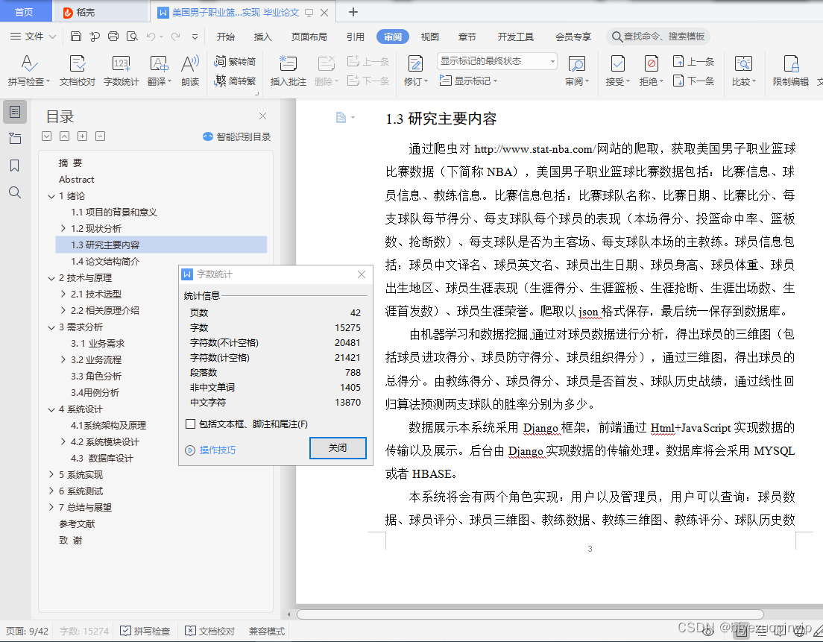Expand the 5 系统实现 outline section
This screenshot has width=823, height=642.
click(51, 474)
